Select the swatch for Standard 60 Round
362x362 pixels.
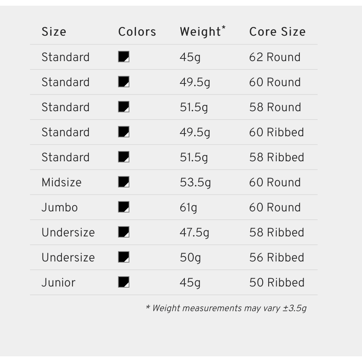pyautogui.click(x=124, y=82)
